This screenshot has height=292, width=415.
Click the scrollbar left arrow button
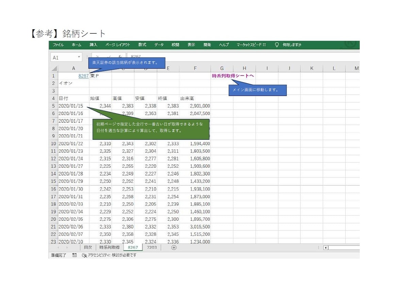coord(326,248)
